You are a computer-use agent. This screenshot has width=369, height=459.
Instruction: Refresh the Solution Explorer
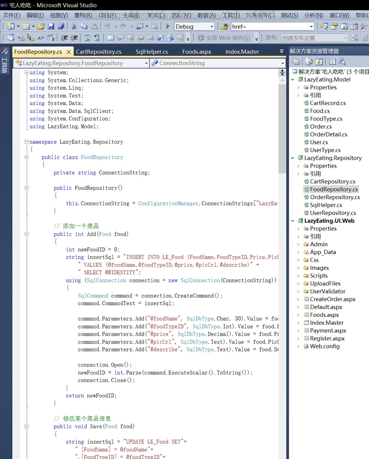[319, 61]
